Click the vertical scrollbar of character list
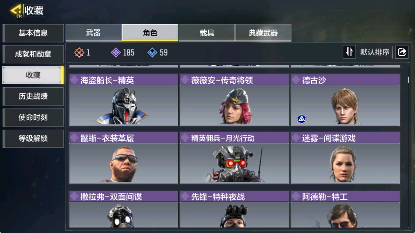 (x=409, y=80)
